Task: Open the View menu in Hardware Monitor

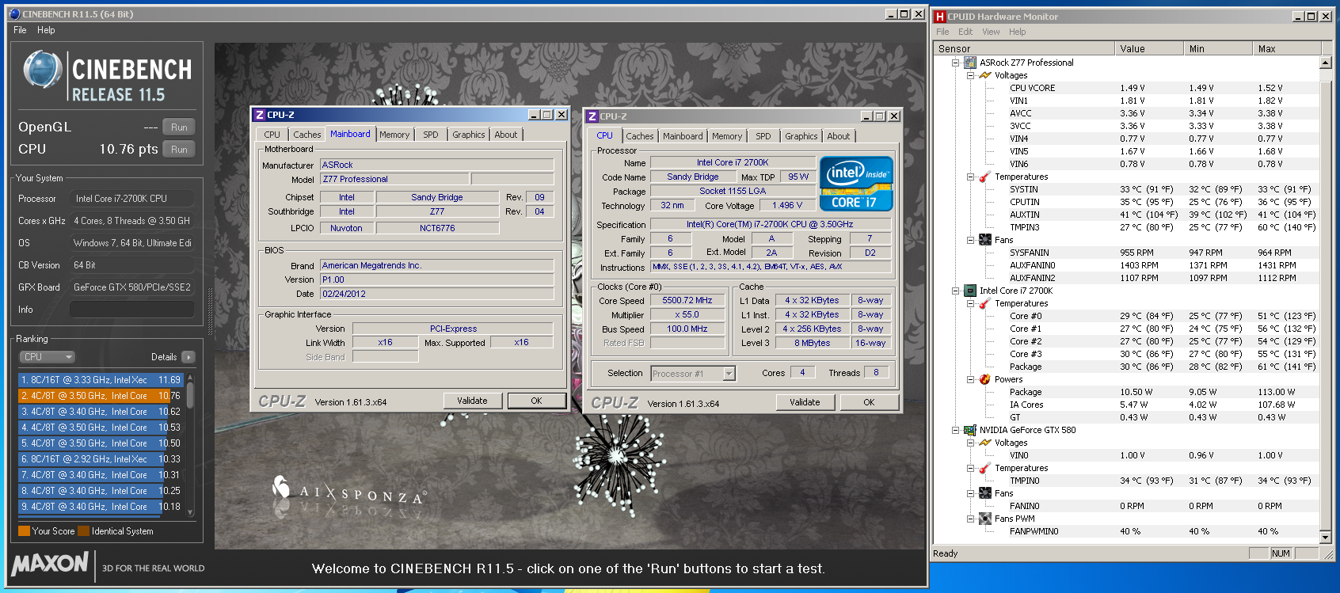Action: click(991, 32)
